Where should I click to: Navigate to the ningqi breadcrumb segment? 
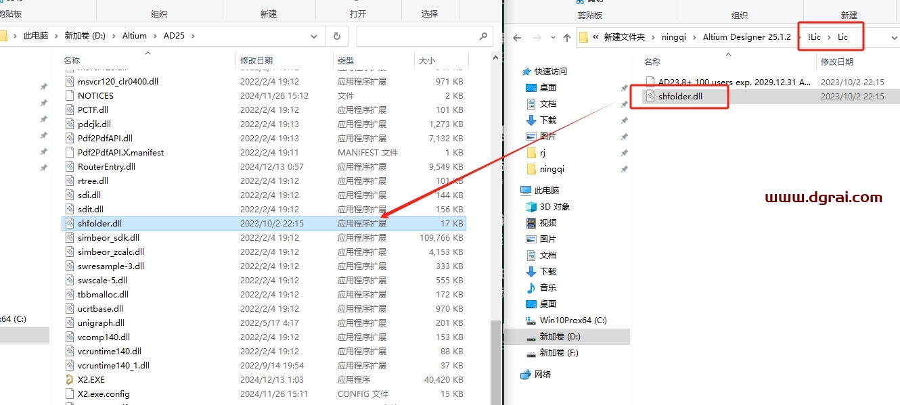(x=673, y=37)
